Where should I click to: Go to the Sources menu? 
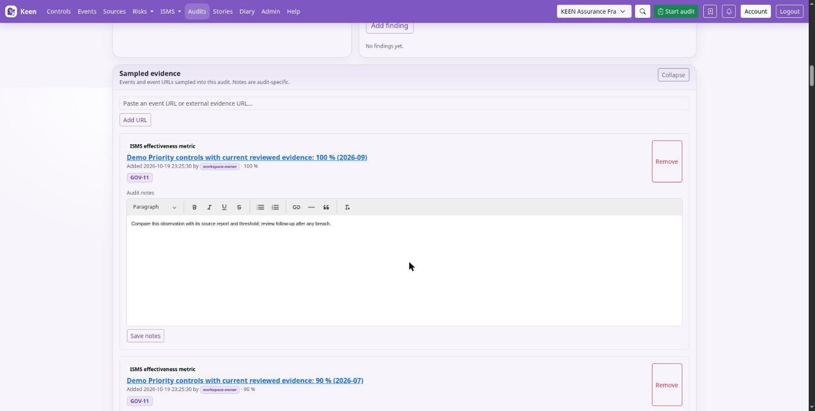pos(114,11)
